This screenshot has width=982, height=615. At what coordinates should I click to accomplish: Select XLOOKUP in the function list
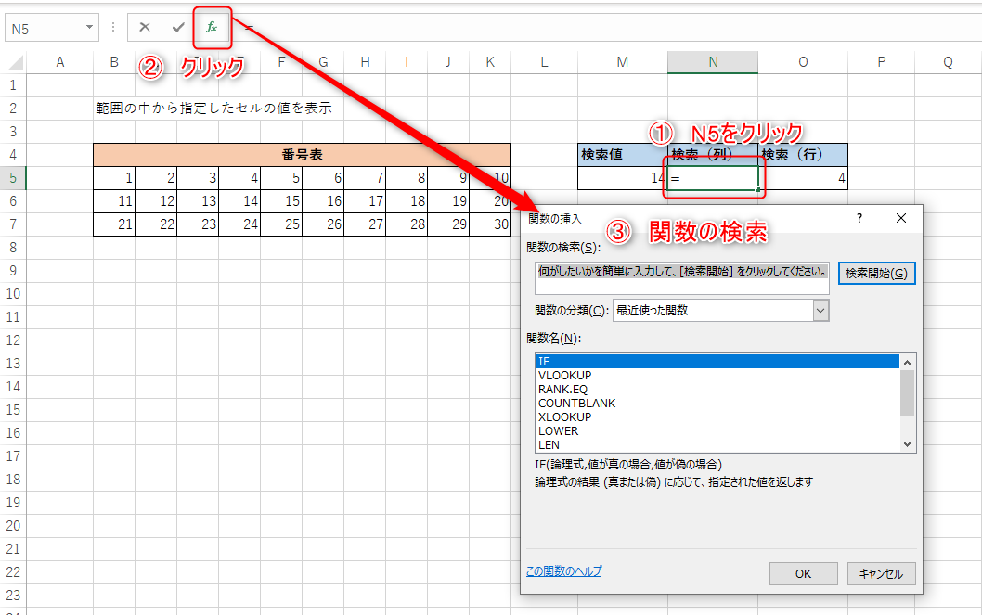717,416
